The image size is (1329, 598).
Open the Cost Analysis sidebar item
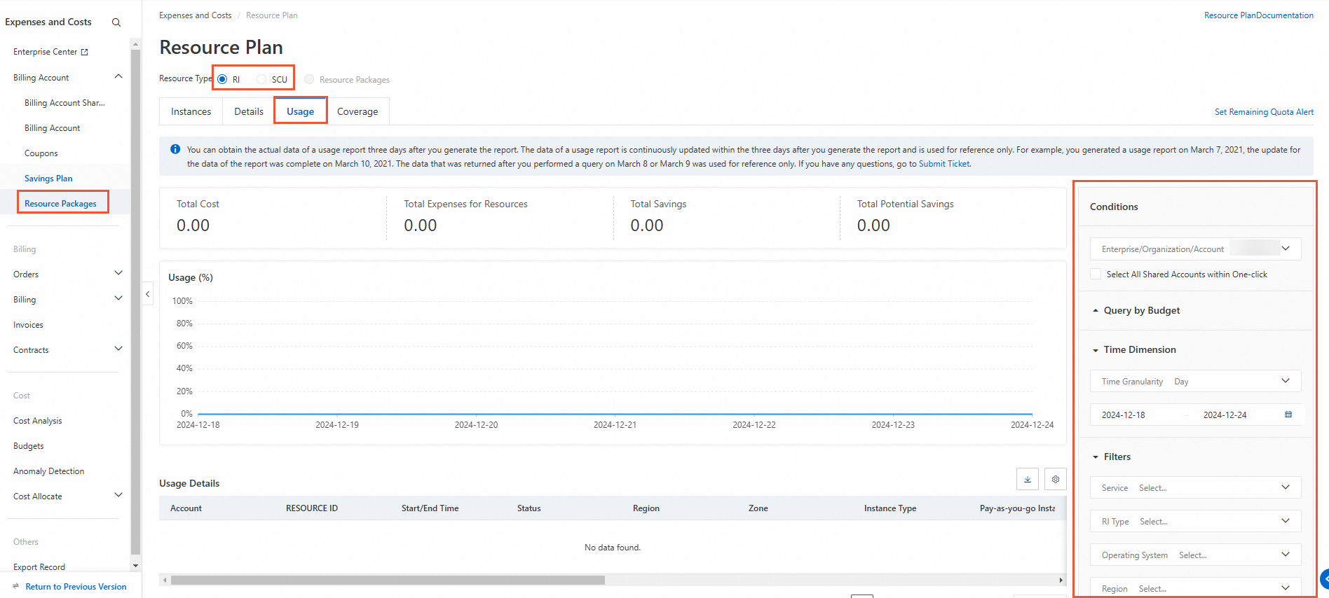point(38,421)
